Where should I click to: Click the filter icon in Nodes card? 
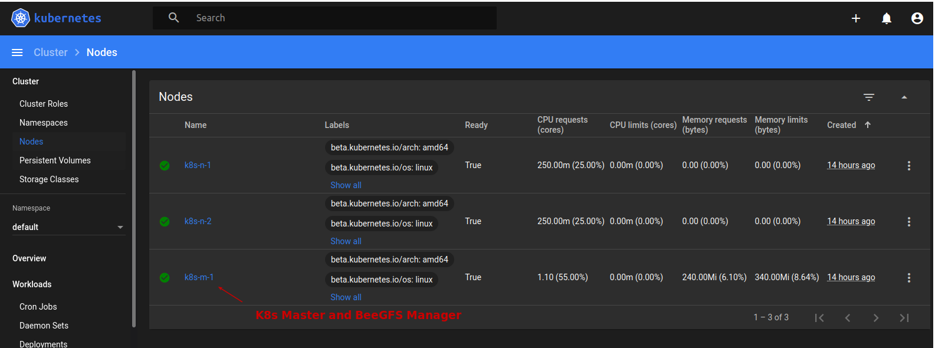tap(869, 97)
